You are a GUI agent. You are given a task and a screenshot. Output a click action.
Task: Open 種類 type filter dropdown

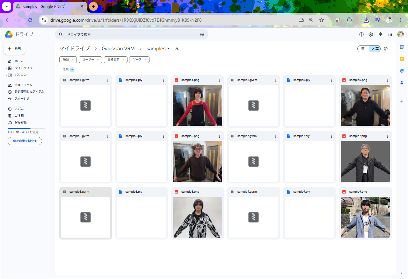pyautogui.click(x=68, y=60)
